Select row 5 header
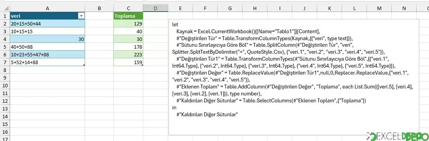429x141 pixels. point(5,47)
